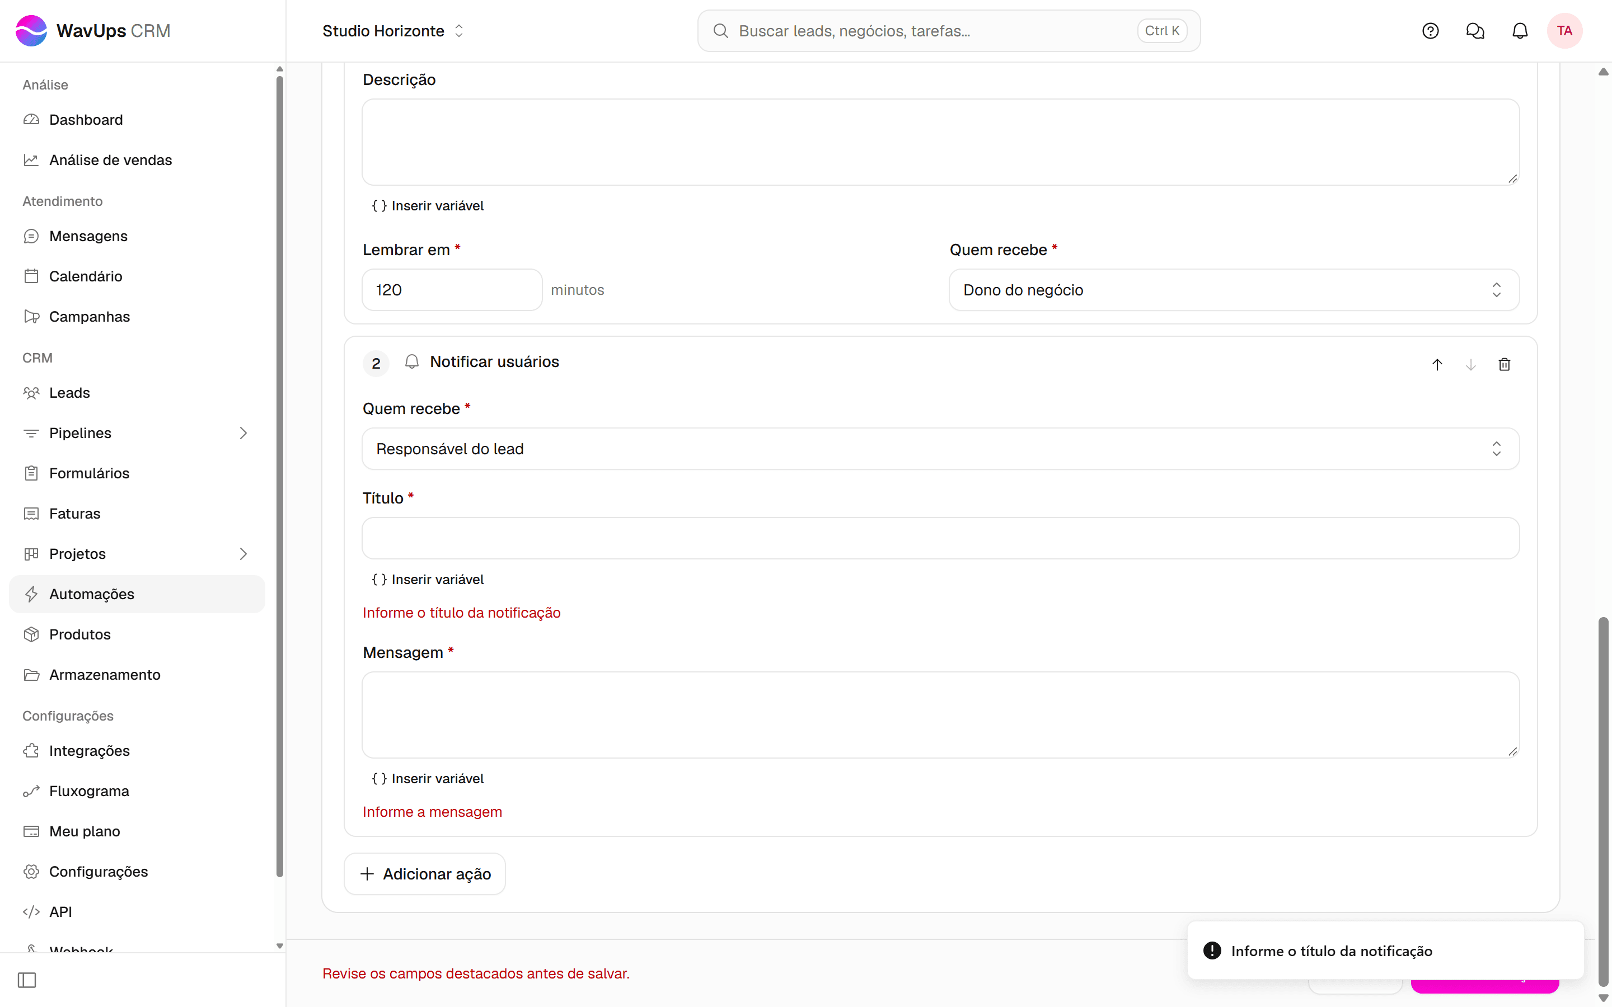Open Projetos in sidebar
1612x1007 pixels.
(137, 554)
